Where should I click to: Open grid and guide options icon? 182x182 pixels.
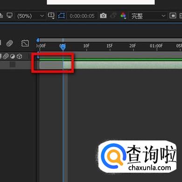pyautogui.click(x=51, y=16)
